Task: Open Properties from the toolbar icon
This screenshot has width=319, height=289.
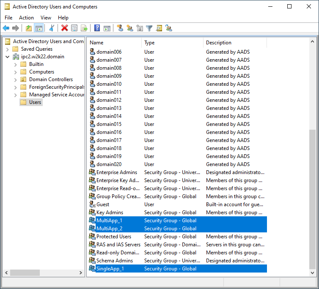Action: (x=74, y=28)
